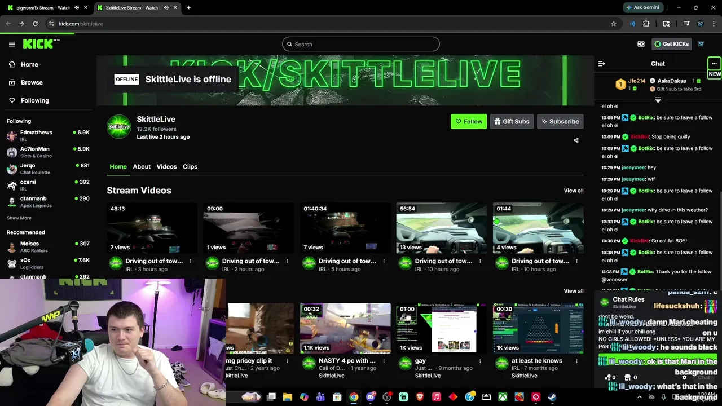Open options for the 48:13 video
Image resolution: width=722 pixels, height=406 pixels.
tap(191, 261)
